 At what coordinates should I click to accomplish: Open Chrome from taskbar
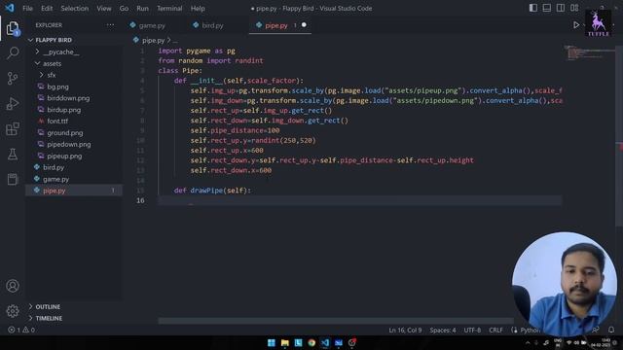311,342
